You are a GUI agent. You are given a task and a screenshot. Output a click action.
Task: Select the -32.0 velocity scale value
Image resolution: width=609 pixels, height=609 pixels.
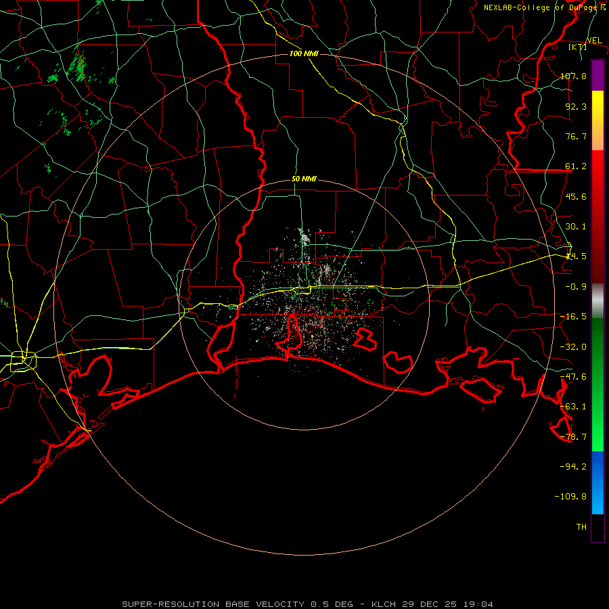click(x=573, y=346)
